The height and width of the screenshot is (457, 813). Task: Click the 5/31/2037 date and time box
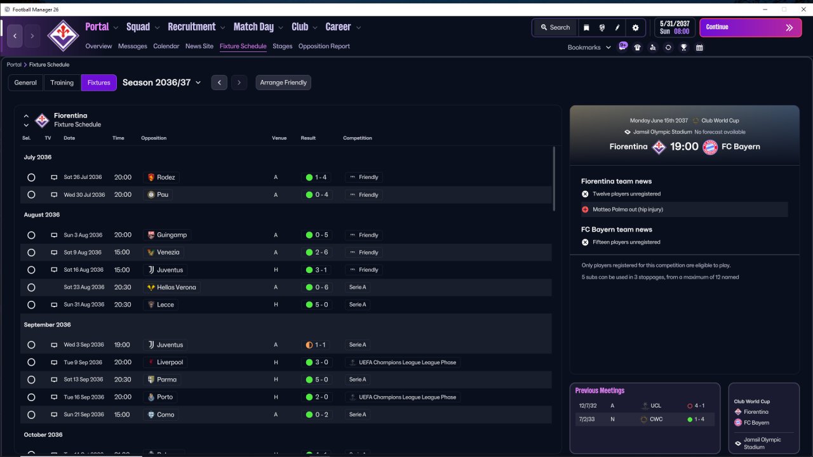click(x=674, y=27)
